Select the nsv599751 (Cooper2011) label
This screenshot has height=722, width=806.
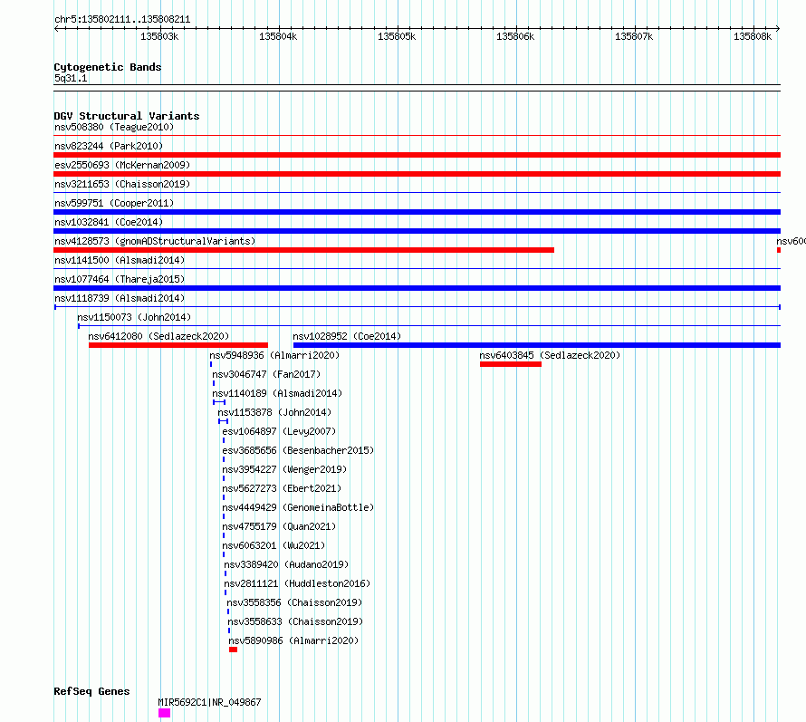click(x=114, y=203)
